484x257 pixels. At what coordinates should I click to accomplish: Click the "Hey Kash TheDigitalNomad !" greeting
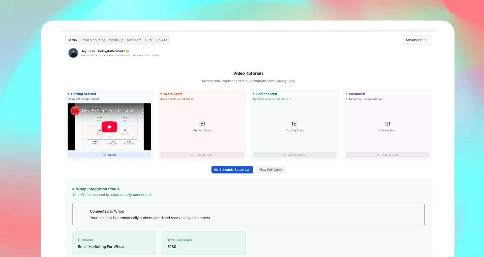click(x=103, y=51)
